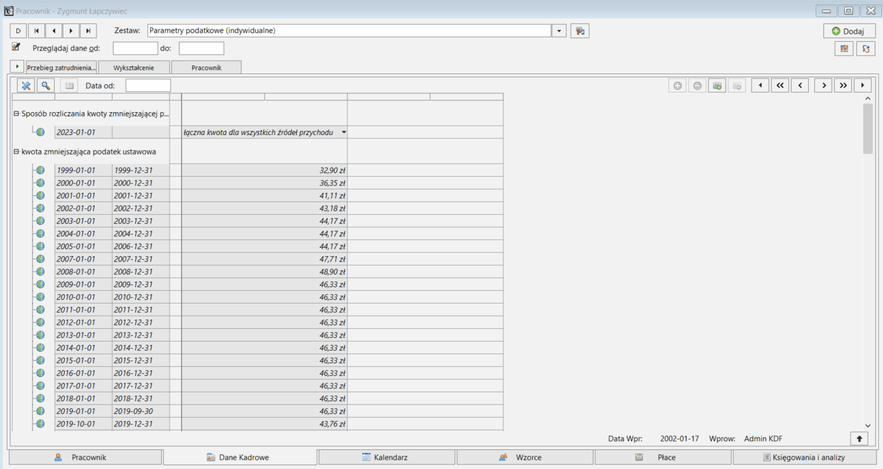The height and width of the screenshot is (469, 883).
Task: Click the refresh arrows icon under Dodaj
Action: (866, 49)
